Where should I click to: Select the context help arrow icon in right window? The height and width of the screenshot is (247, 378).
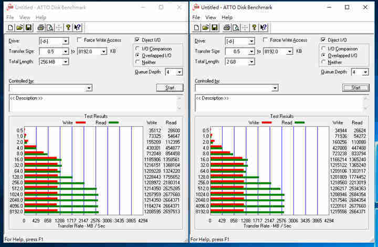click(264, 28)
